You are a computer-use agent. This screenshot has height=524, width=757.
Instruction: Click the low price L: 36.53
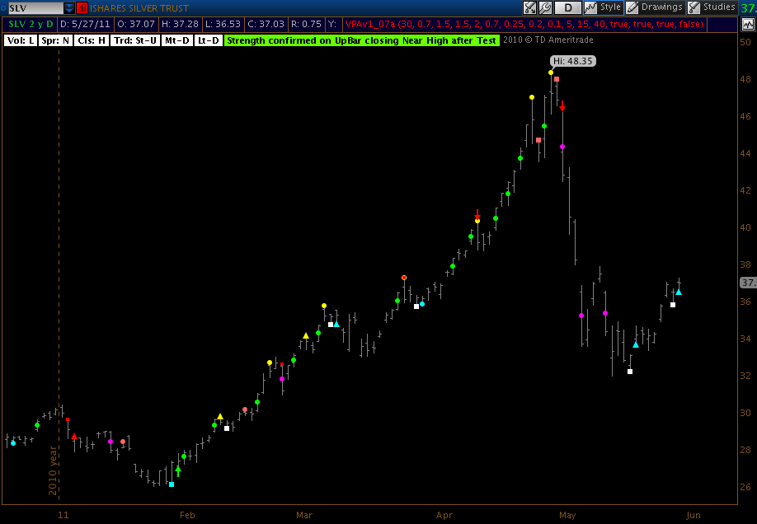223,24
